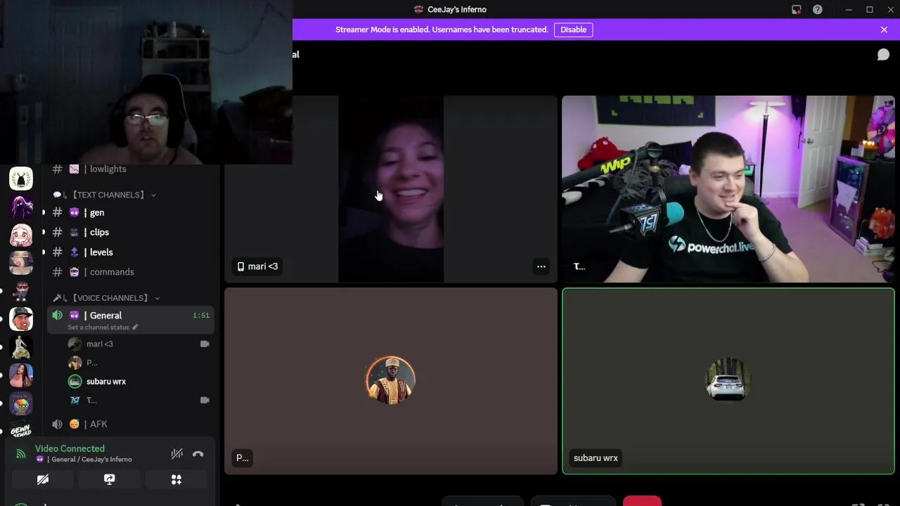Click camera icon next to T... user
This screenshot has height=506, width=900.
coord(205,400)
